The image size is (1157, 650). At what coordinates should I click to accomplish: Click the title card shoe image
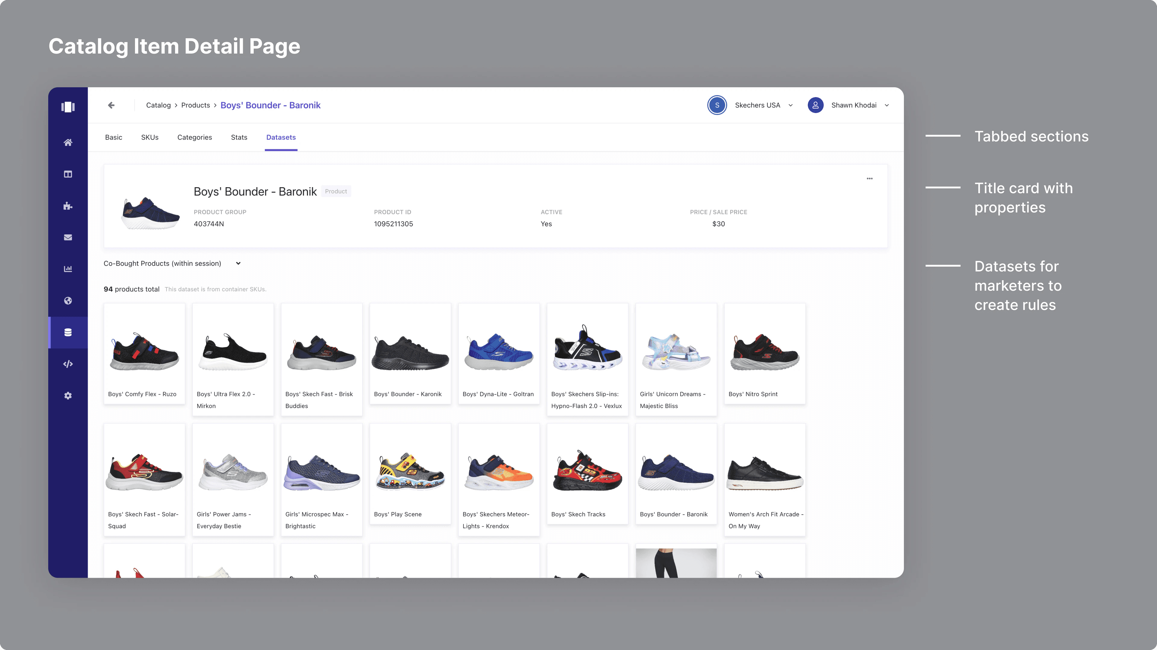pos(150,213)
